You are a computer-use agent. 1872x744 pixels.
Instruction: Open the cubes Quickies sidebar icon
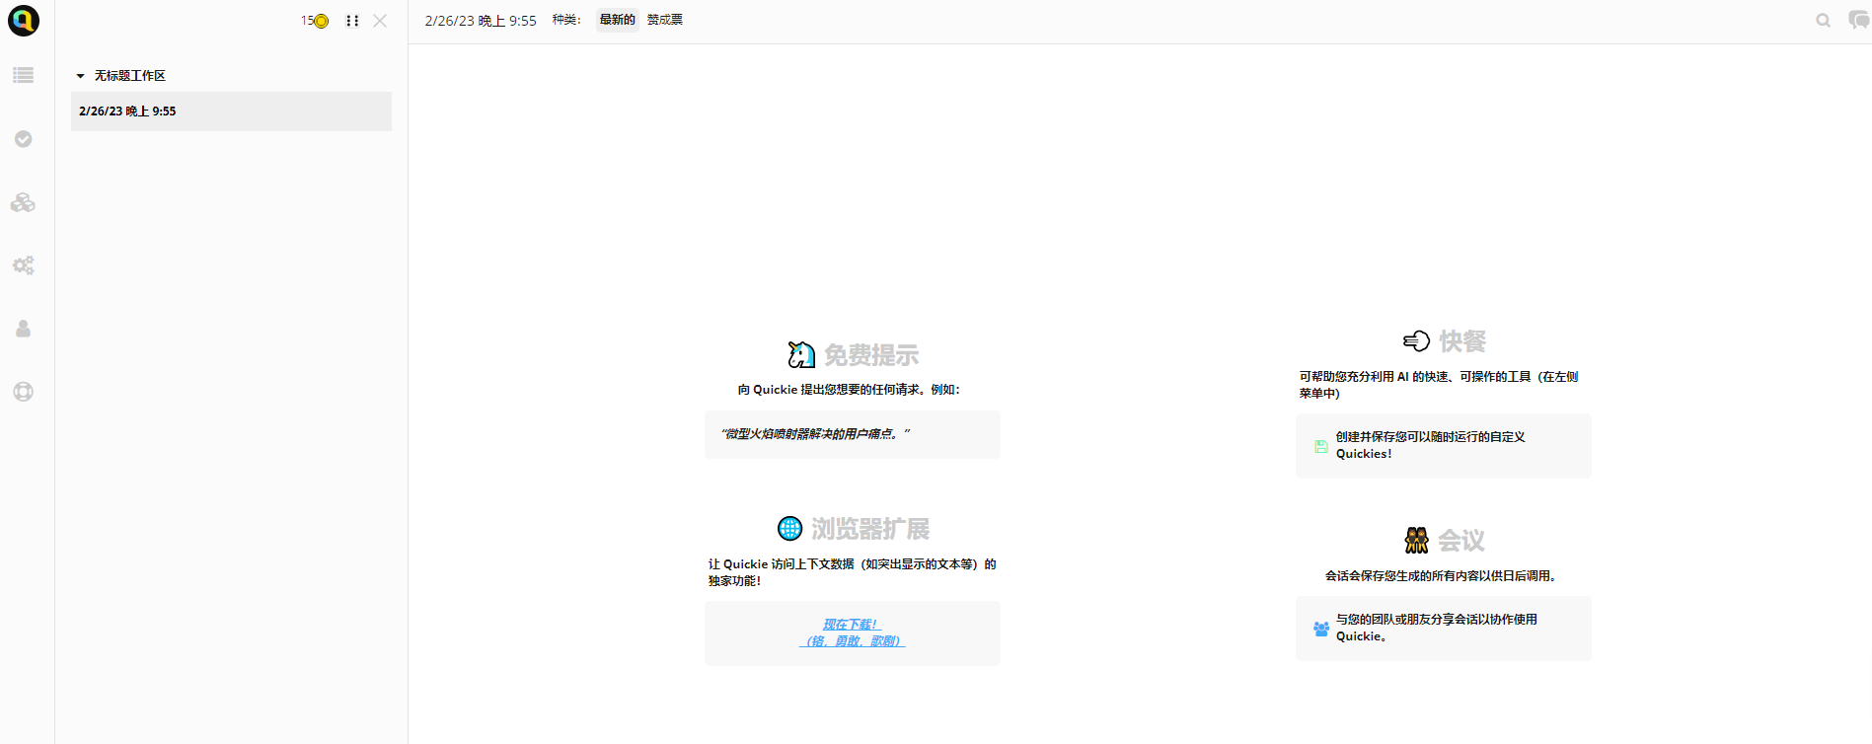24,202
